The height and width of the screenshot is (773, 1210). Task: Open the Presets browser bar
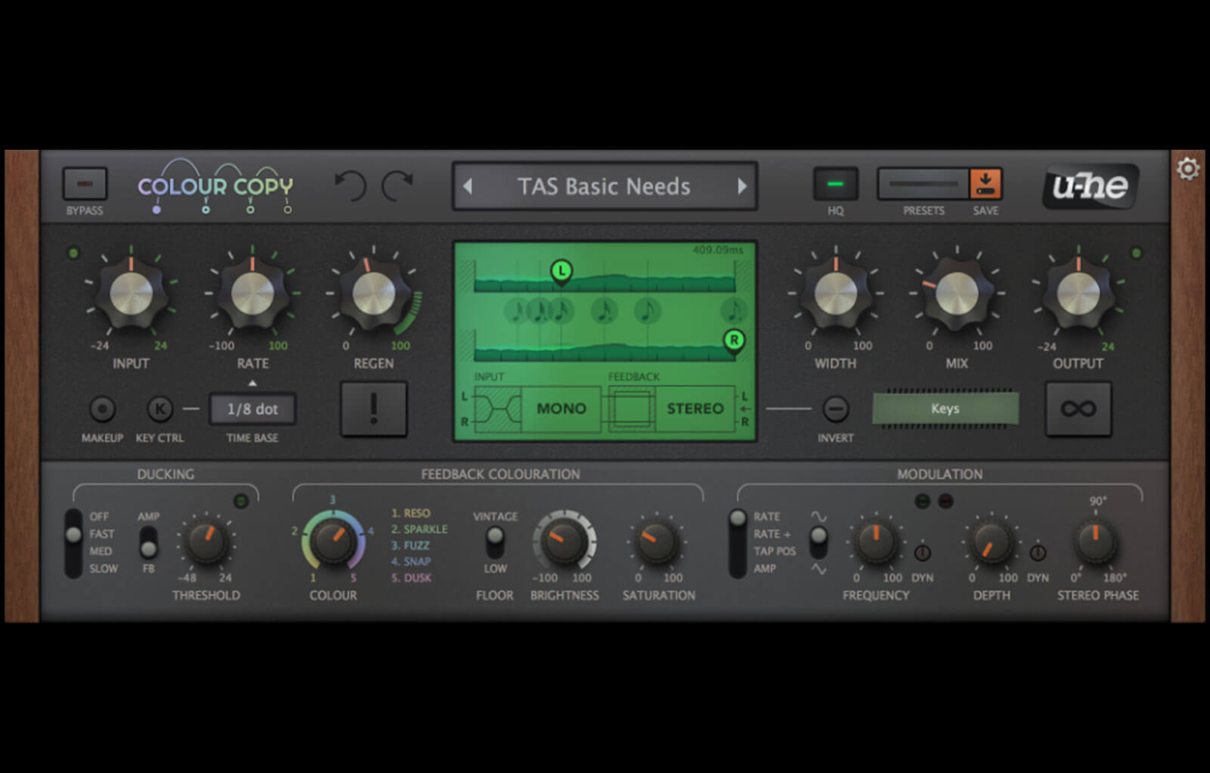coord(922,184)
